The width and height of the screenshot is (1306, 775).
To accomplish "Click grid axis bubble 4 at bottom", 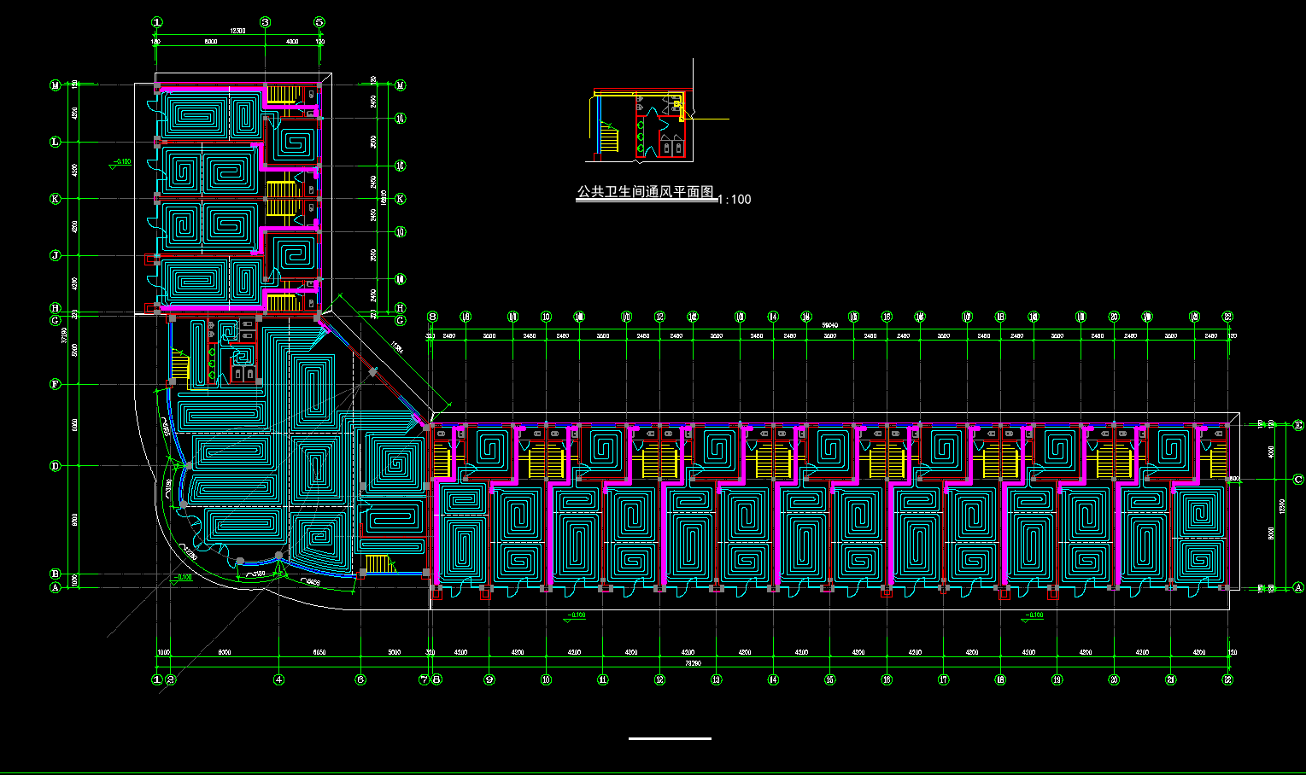I will [278, 680].
